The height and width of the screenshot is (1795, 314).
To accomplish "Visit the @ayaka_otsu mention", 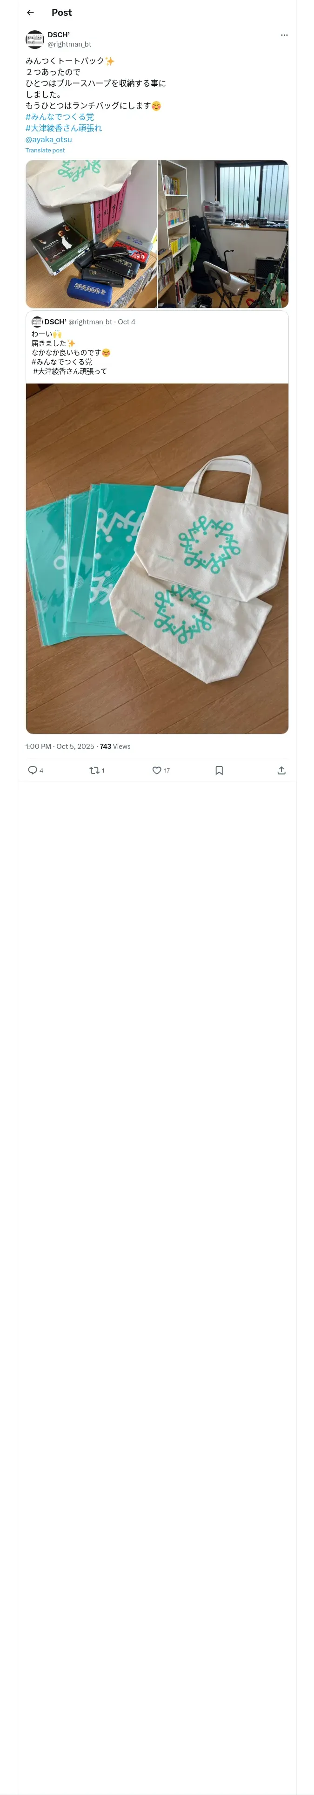I will [49, 139].
